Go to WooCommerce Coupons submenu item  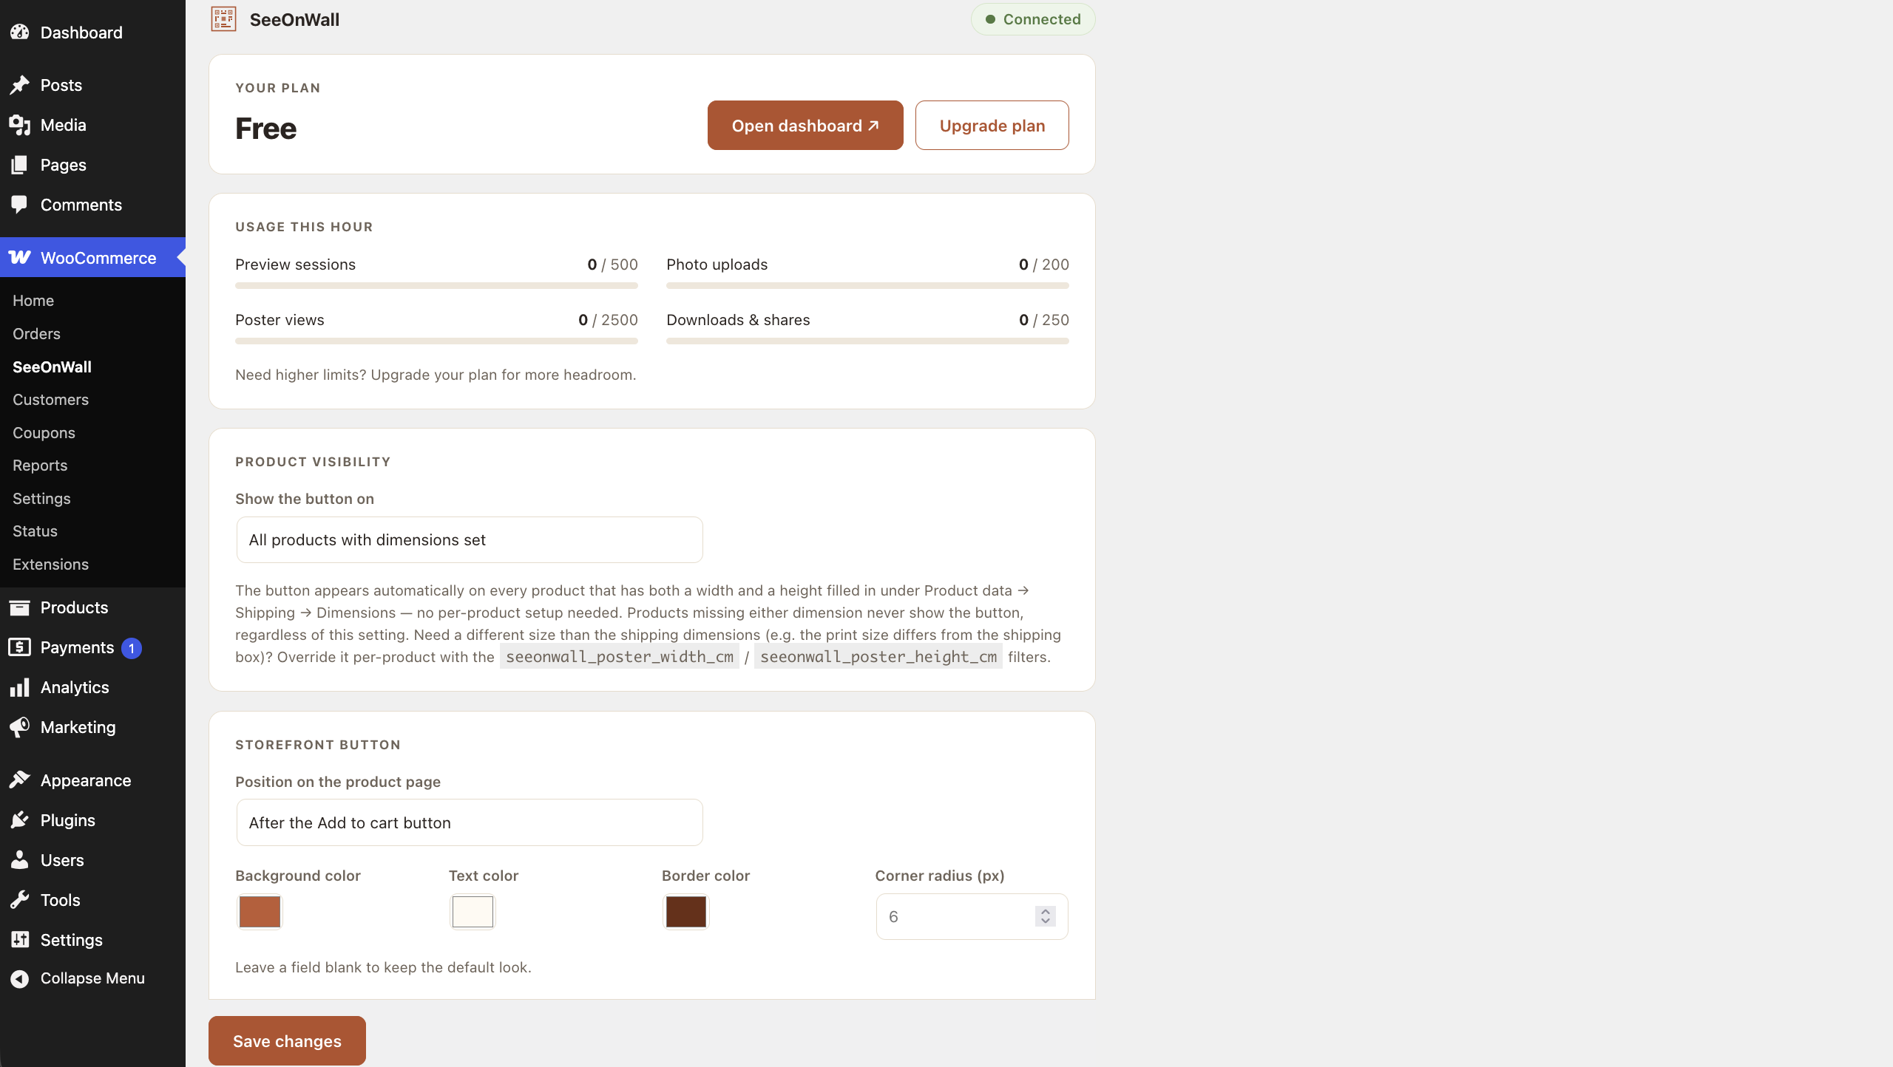44,433
